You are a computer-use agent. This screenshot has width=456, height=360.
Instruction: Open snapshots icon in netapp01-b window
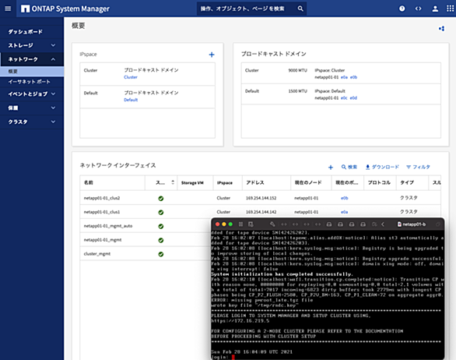pyautogui.click(x=251, y=224)
